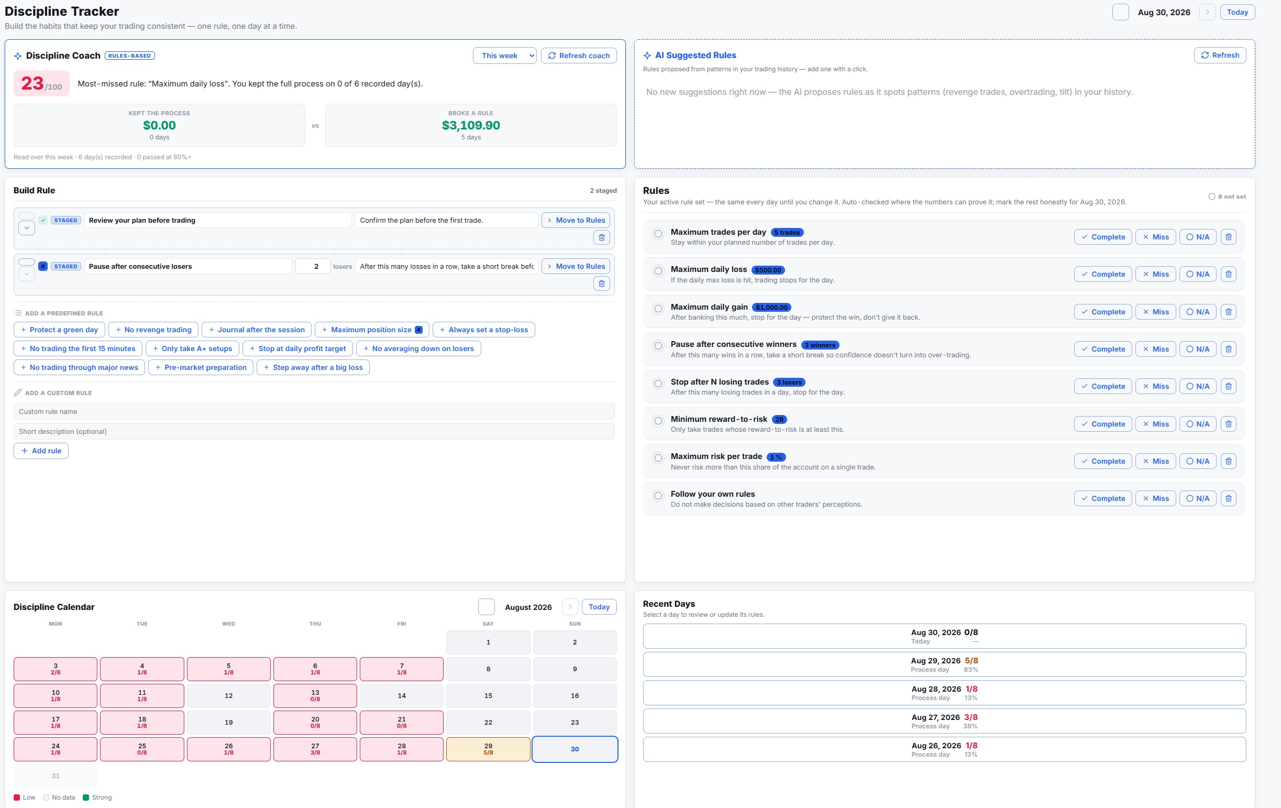Toggle status circle for Minimum reward-to-risk

point(658,420)
